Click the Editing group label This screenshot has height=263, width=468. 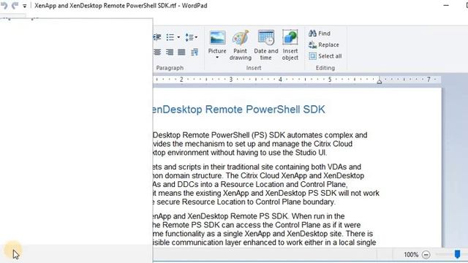(x=325, y=68)
